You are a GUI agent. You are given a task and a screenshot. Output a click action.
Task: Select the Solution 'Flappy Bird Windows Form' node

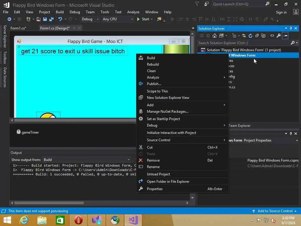244,50
